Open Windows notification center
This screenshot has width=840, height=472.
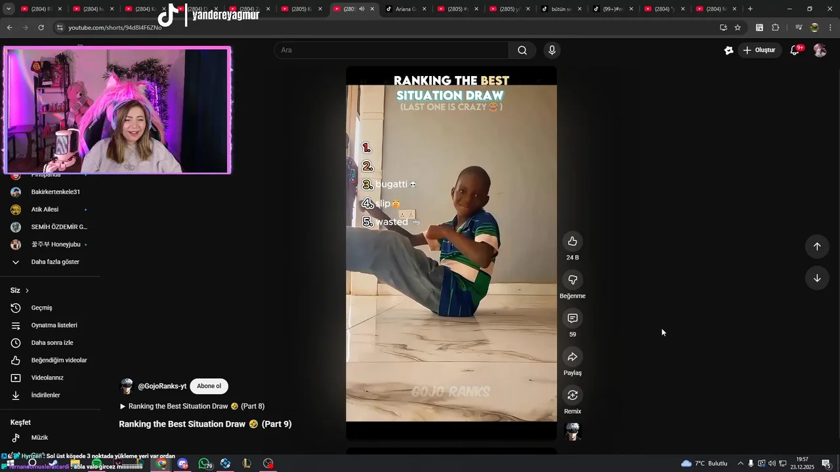pyautogui.click(x=826, y=463)
